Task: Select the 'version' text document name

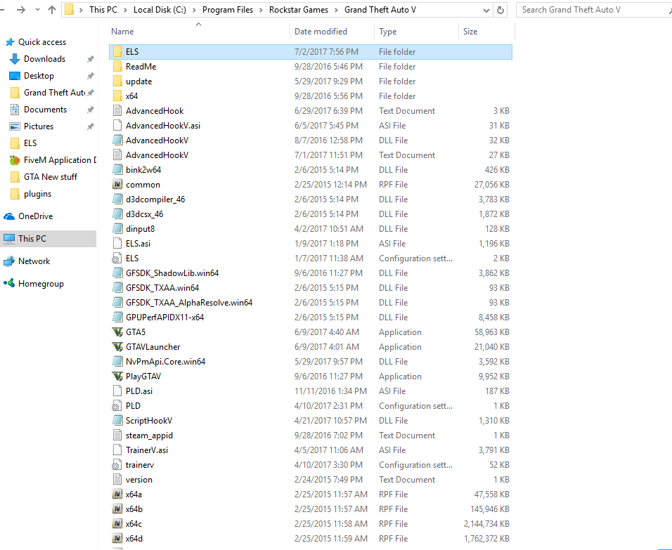Action: pyautogui.click(x=139, y=480)
